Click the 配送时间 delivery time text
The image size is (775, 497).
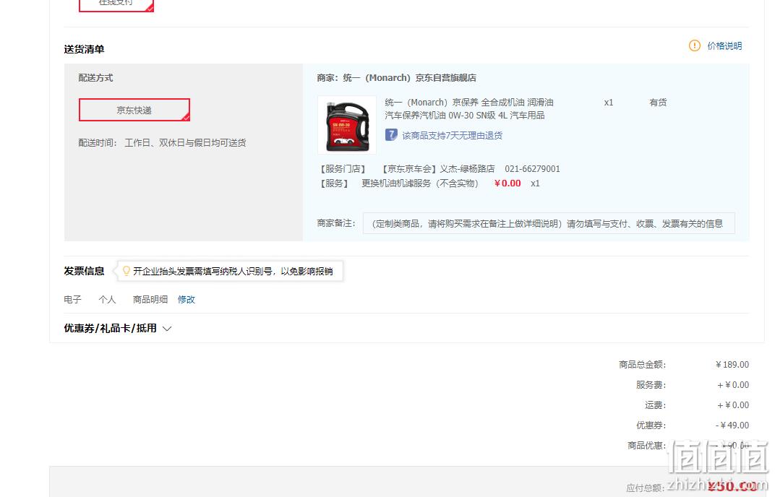[162, 143]
